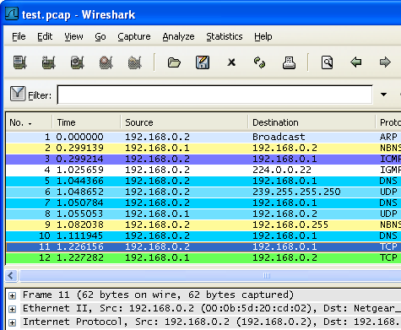Image resolution: width=401 pixels, height=330 pixels.
Task: Click the Filter button beside the field
Action: pos(30,95)
